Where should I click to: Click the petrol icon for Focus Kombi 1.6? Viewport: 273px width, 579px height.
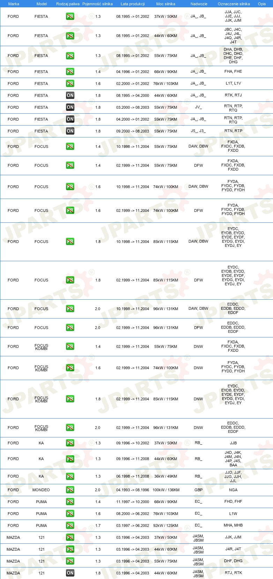pyautogui.click(x=70, y=368)
